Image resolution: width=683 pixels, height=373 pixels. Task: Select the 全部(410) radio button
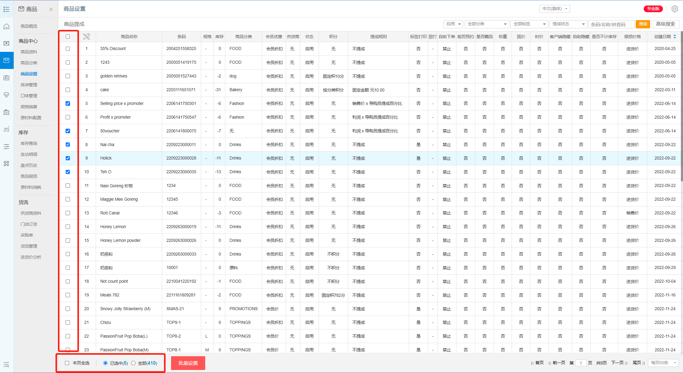tap(134, 363)
